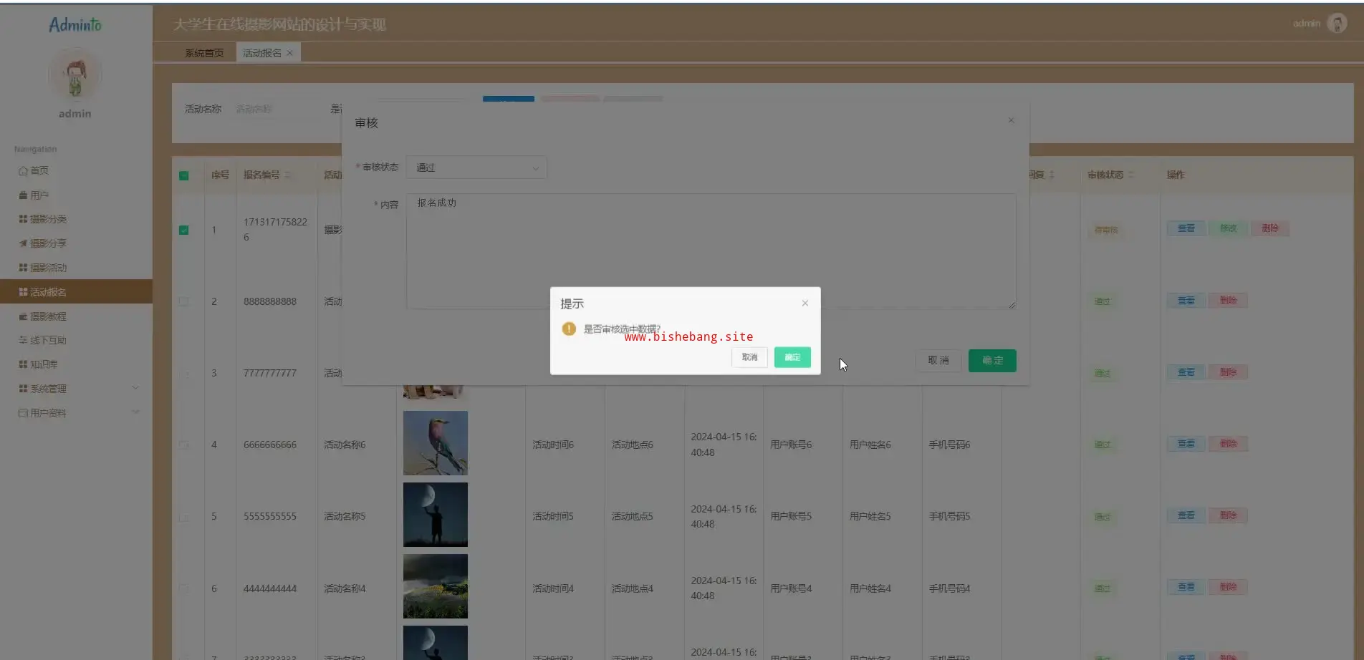This screenshot has height=660, width=1364.
Task: Click 删除 for row 8888888888
Action: coord(1228,301)
